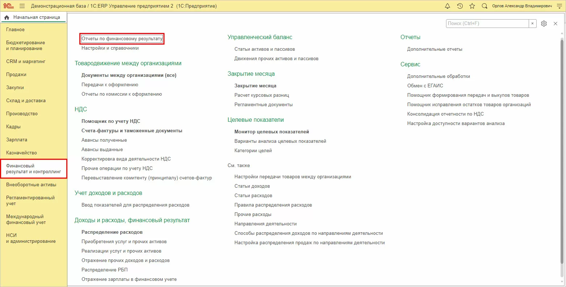Close the section menu panel
This screenshot has height=287, width=566.
pyautogui.click(x=555, y=24)
